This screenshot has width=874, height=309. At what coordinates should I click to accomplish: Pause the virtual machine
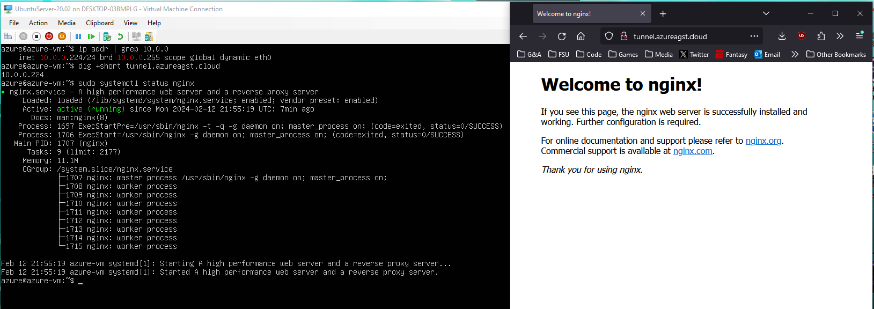point(78,36)
